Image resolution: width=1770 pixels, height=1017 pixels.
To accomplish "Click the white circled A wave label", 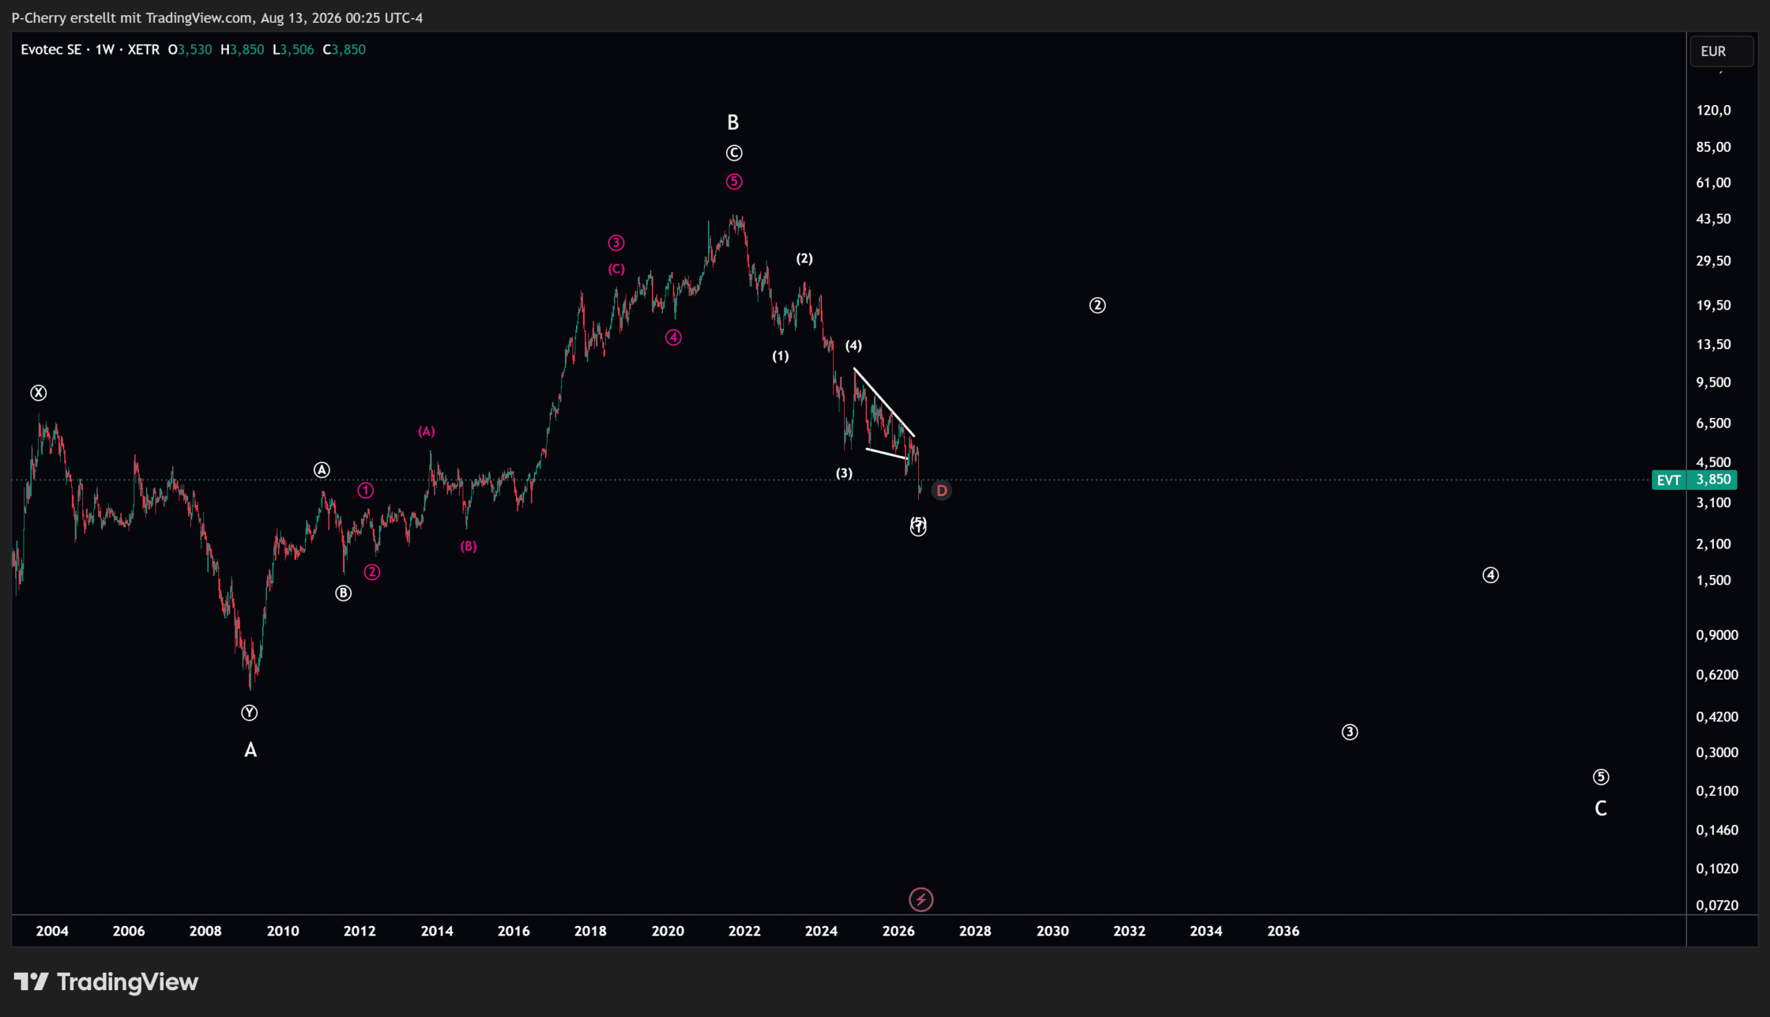I will (x=322, y=470).
